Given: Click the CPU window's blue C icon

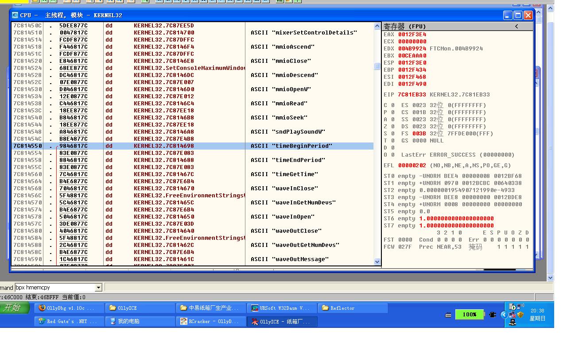Looking at the screenshot, I should [x=15, y=15].
